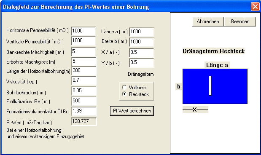The height and width of the screenshot is (155, 261).
Task: Click the Beenden button
Action: tap(240, 21)
